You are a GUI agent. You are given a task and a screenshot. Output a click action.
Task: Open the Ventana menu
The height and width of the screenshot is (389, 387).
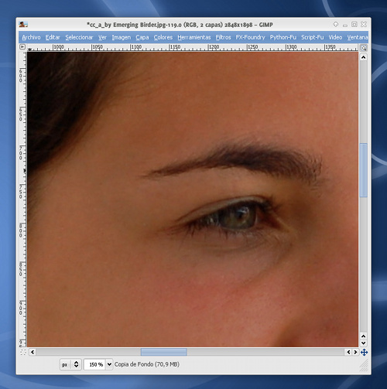pyautogui.click(x=358, y=37)
